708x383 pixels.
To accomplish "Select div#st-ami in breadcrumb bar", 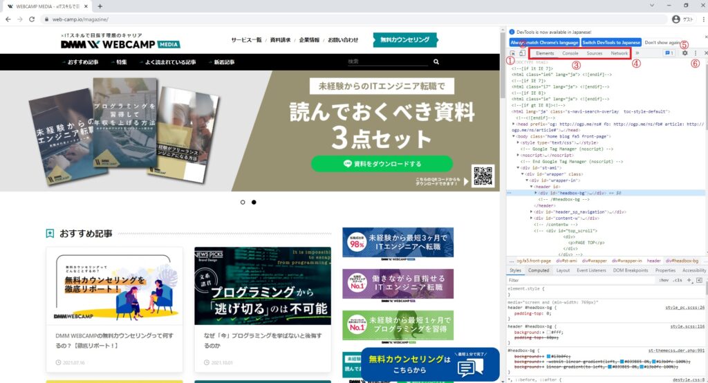I will [566, 261].
